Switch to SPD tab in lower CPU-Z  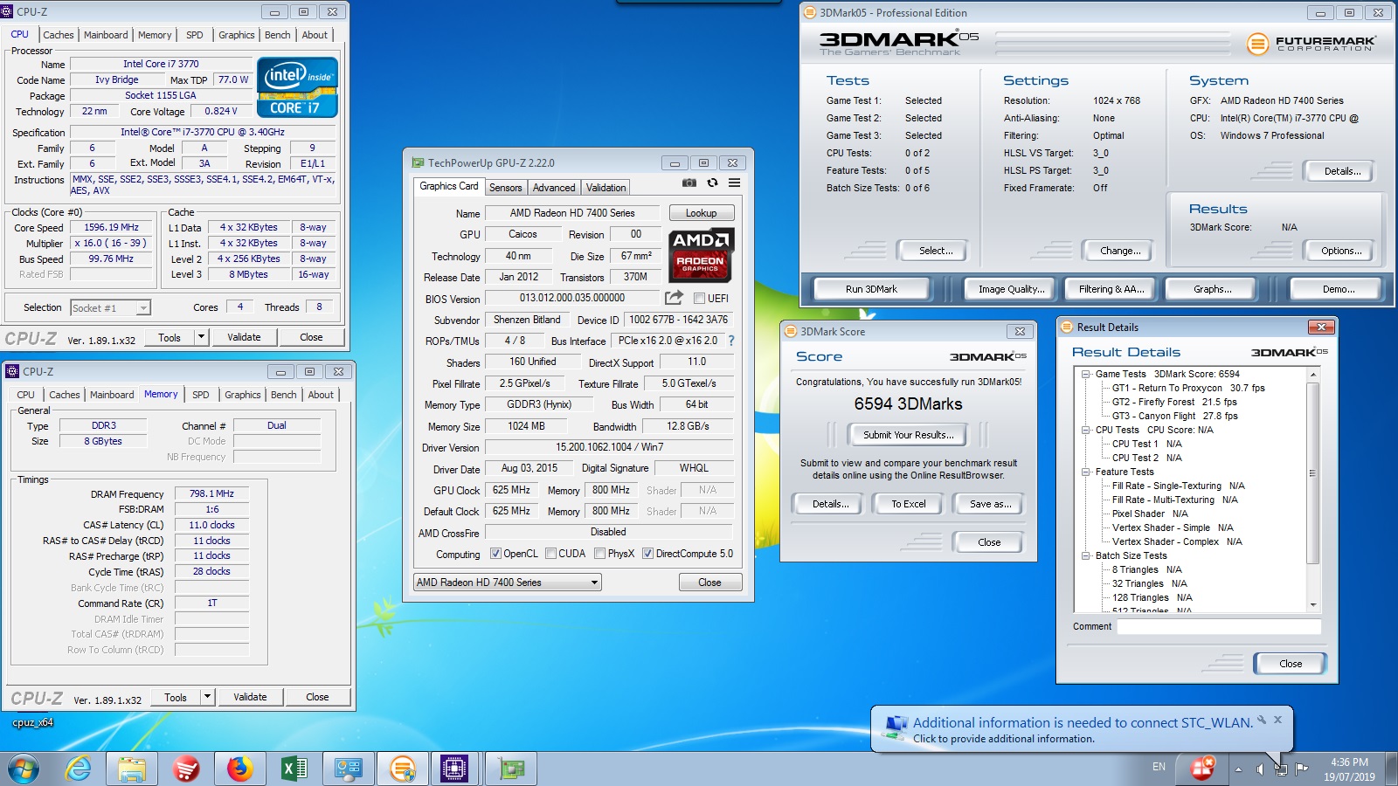point(201,395)
